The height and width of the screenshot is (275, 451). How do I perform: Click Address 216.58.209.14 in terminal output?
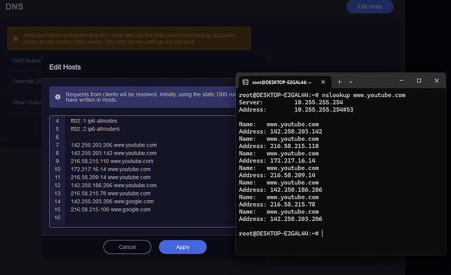[277, 175]
